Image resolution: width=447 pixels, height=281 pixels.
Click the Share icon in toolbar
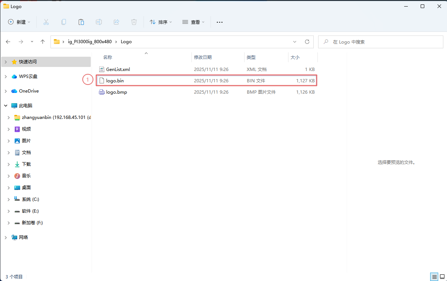[x=116, y=22]
